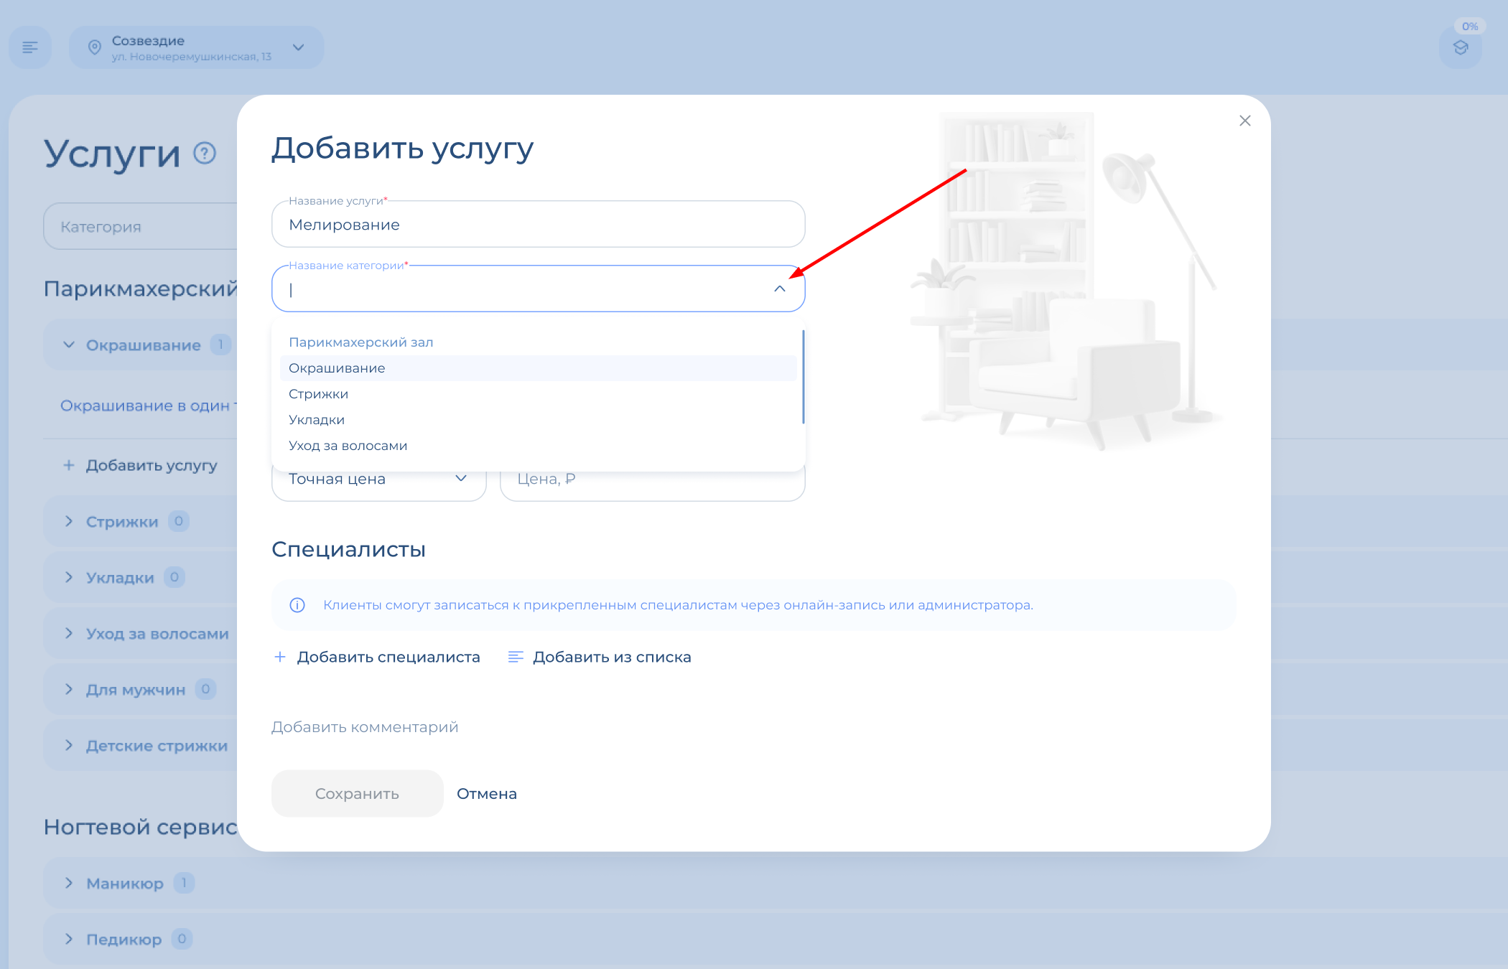This screenshot has width=1508, height=969.
Task: Click plus icon next to Добавить специалиста
Action: 280,657
